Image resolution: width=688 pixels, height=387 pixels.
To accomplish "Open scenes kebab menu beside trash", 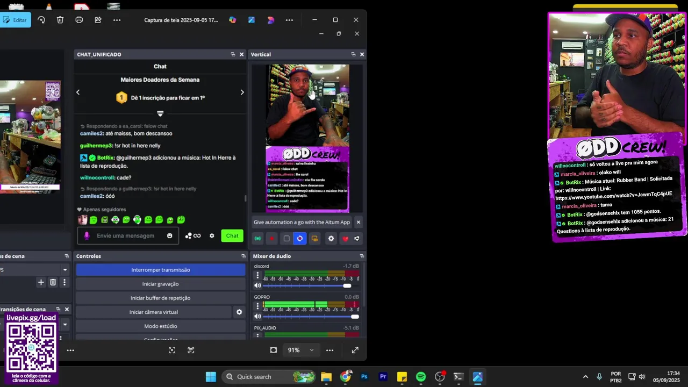I will [64, 282].
